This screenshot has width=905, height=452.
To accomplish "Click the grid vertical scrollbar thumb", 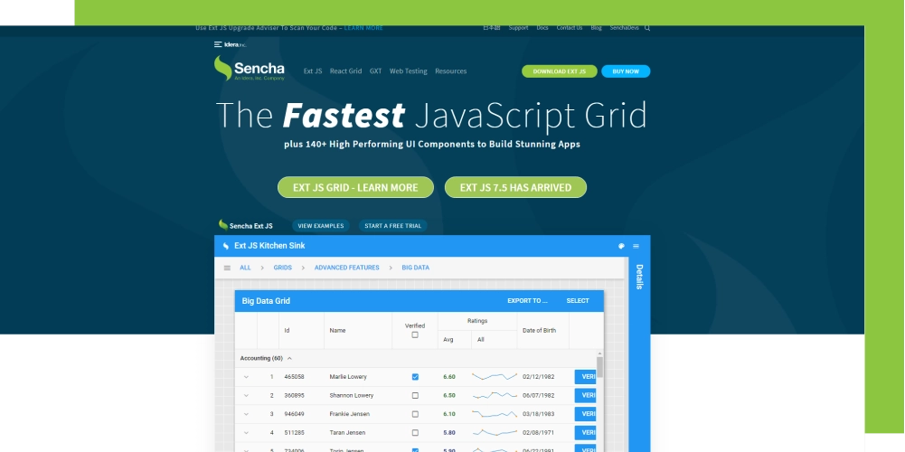I will 599,366.
